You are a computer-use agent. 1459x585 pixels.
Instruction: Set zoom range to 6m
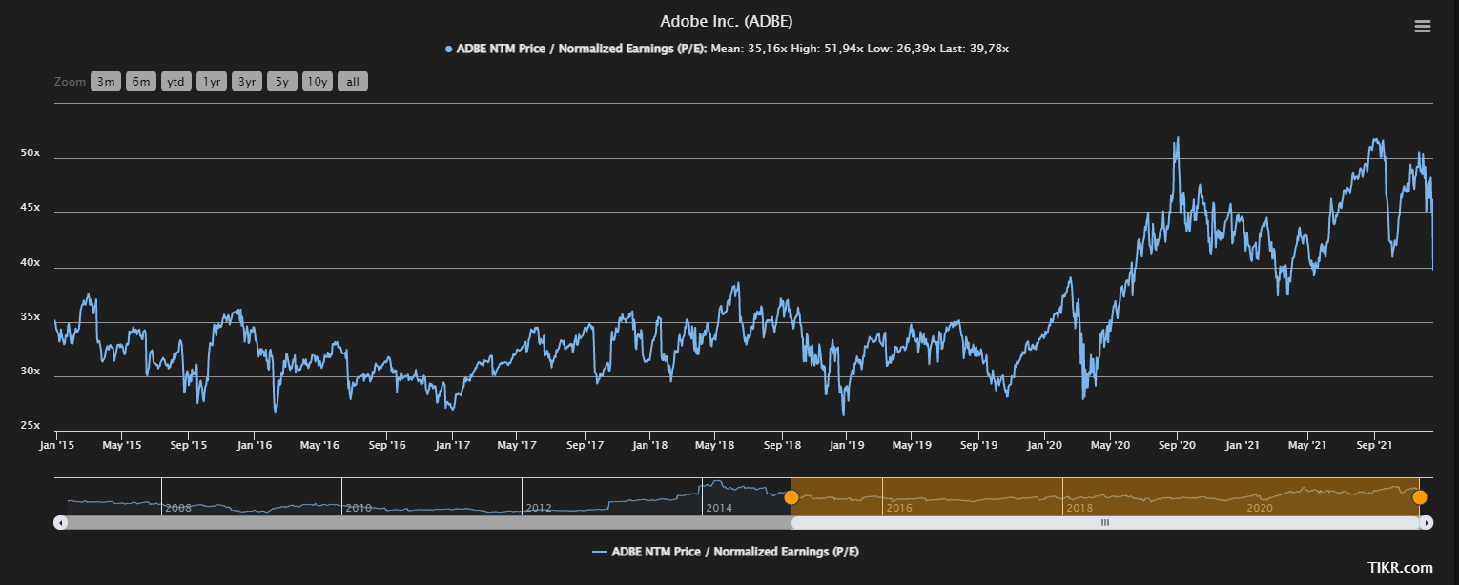click(x=140, y=82)
